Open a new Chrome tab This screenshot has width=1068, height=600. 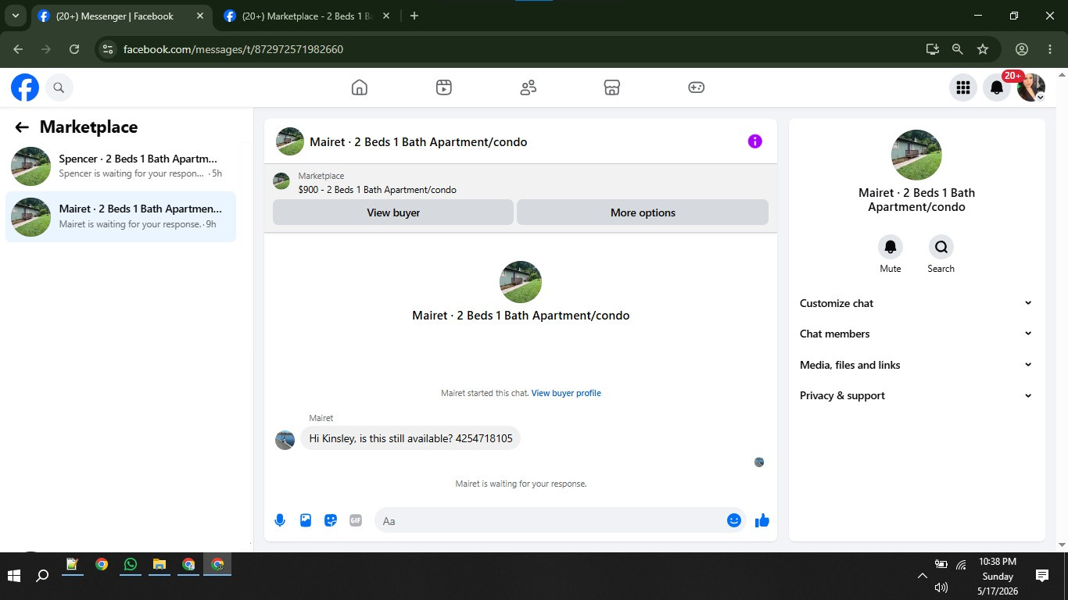click(414, 16)
